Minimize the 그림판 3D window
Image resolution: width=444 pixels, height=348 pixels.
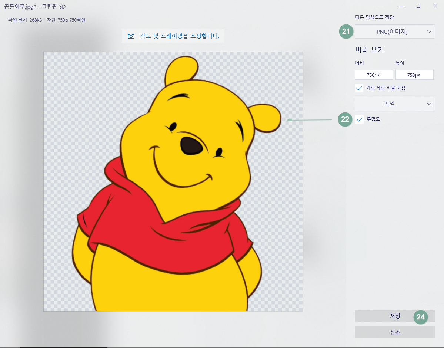(401, 6)
